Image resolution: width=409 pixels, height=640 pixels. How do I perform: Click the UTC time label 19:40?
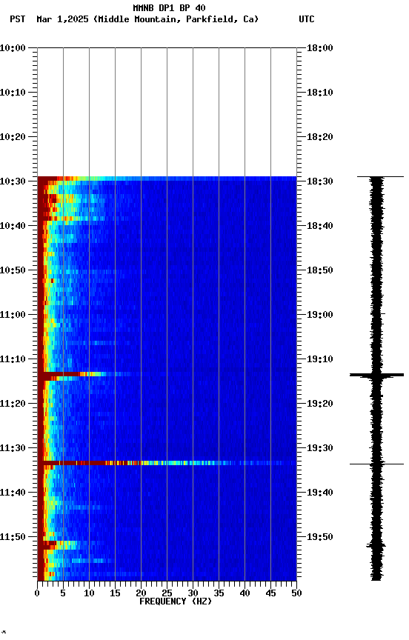[320, 493]
